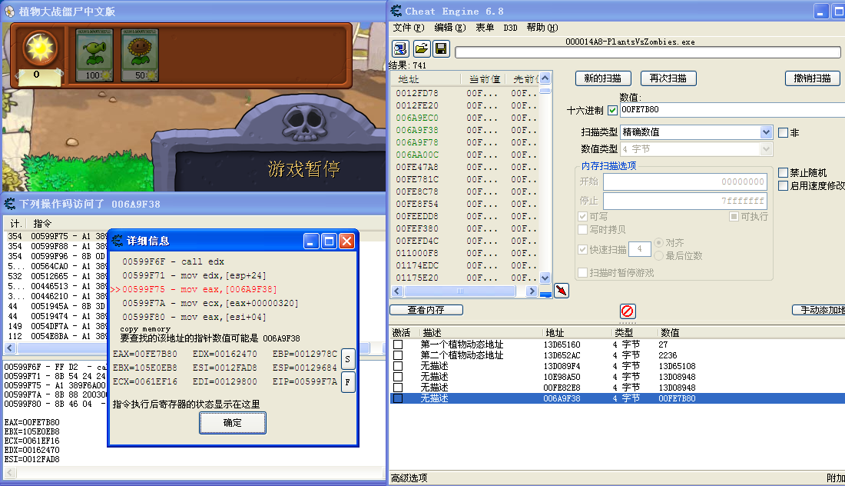Click the 查看内存 button
845x486 pixels.
[x=426, y=310]
